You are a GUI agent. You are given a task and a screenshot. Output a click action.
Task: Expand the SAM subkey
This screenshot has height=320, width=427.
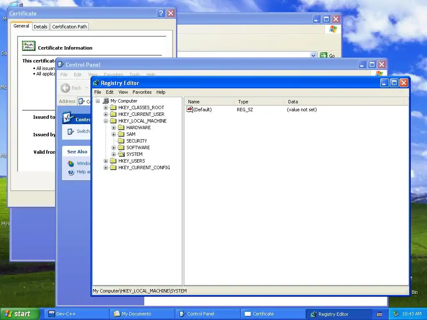pyautogui.click(x=113, y=135)
